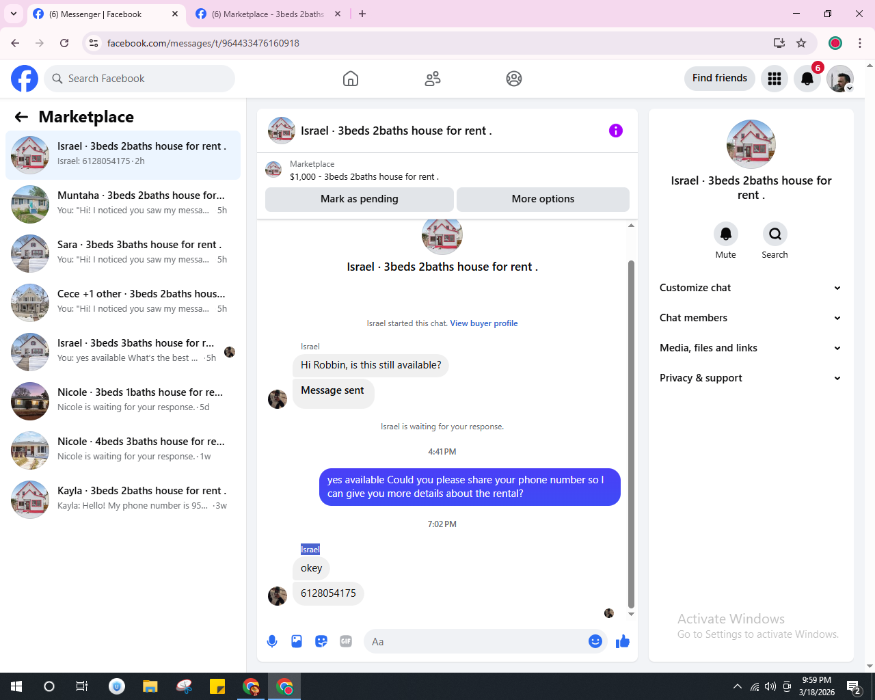Open the account profile picture menu
The height and width of the screenshot is (700, 875).
[x=840, y=79]
